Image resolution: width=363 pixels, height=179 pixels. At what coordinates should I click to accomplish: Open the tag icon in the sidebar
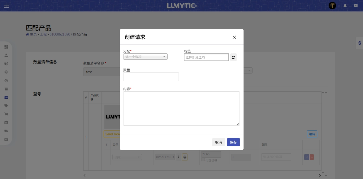coord(6,105)
